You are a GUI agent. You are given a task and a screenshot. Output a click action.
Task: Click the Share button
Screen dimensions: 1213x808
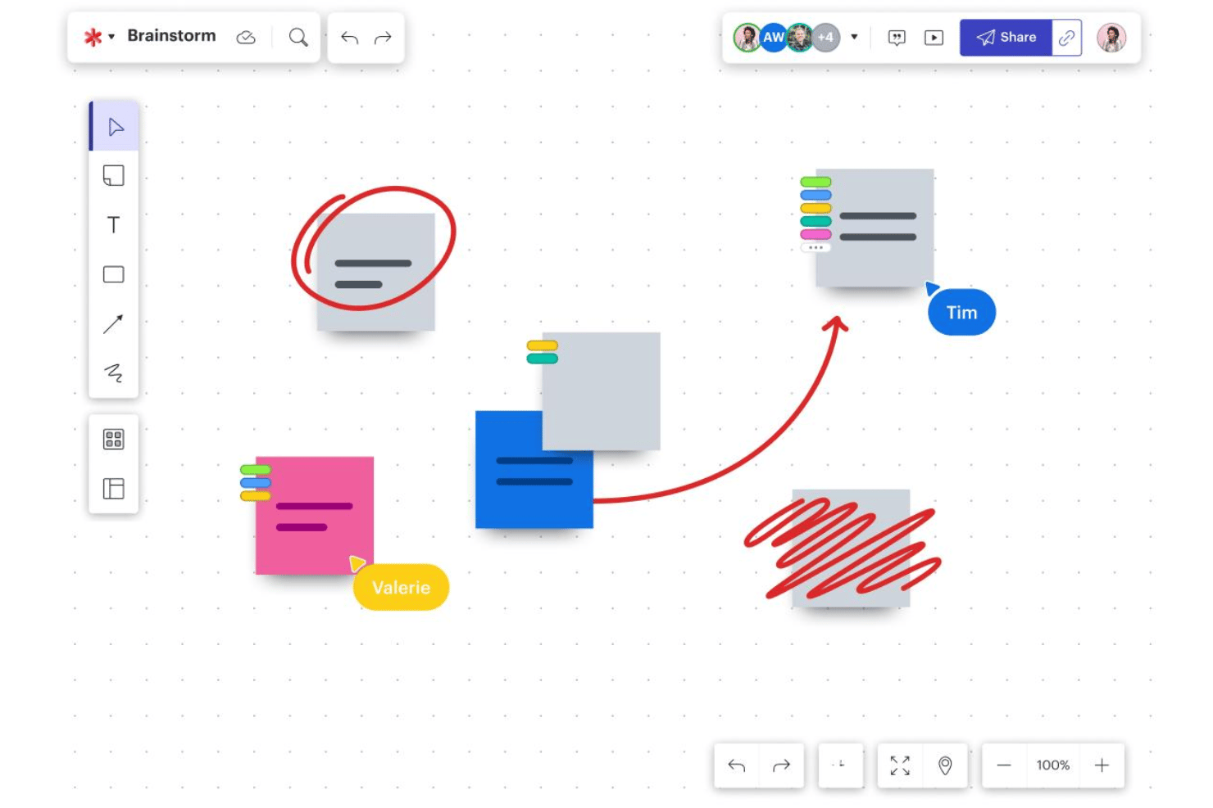(x=1006, y=38)
